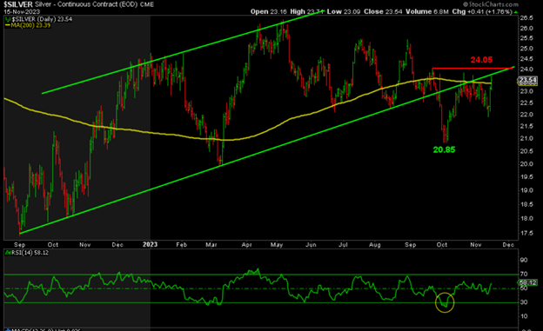Screen dimensions: 543x331
Task: Click the "24.0" price axis label
Action: click(526, 70)
